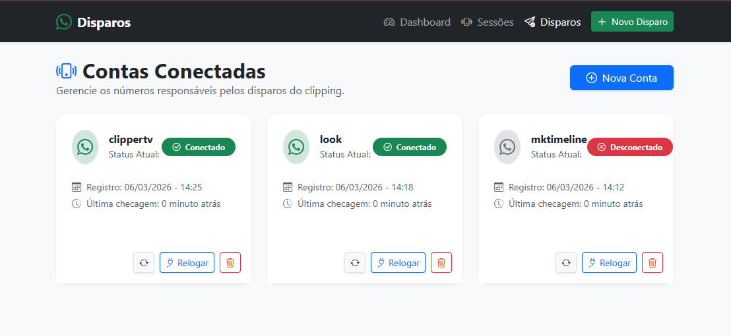Viewport: 731px width, 336px height.
Task: Delete the look account via trash icon
Action: click(441, 262)
